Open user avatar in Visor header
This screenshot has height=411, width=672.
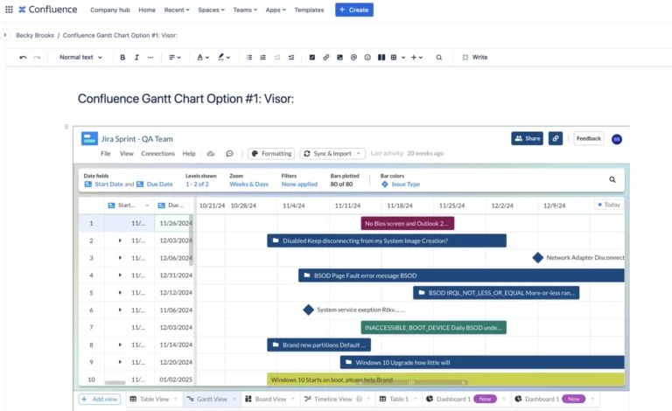[617, 139]
